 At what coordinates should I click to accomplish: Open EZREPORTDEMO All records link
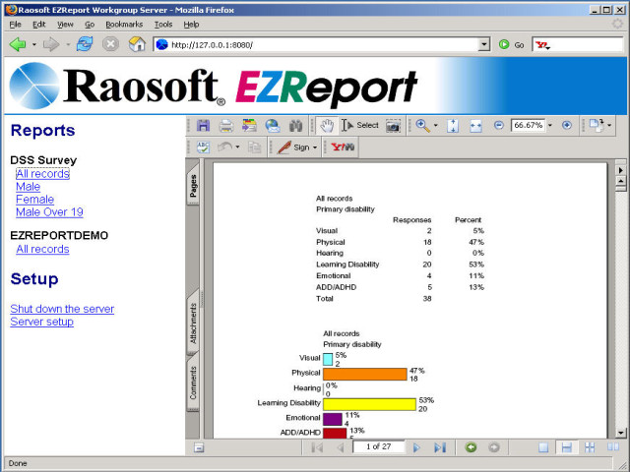pos(42,249)
